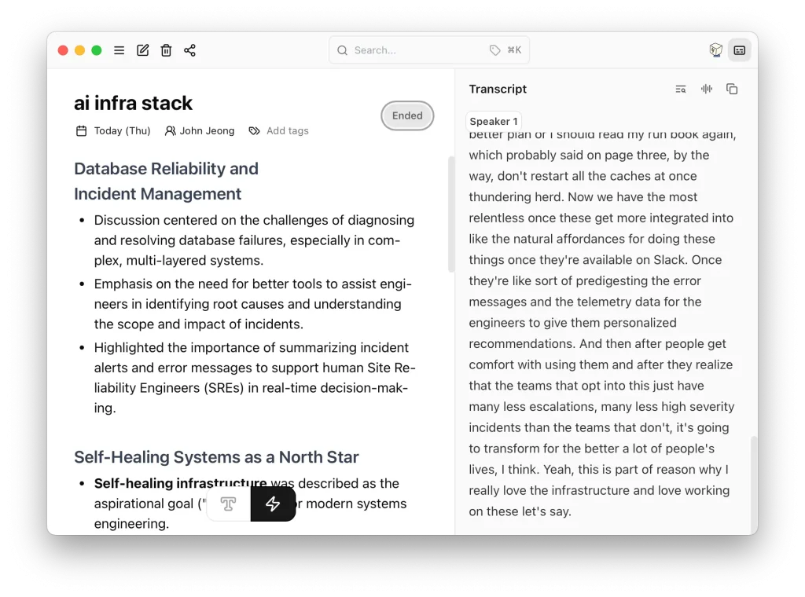
Task: Click the AI assistant cube icon
Action: coord(715,49)
